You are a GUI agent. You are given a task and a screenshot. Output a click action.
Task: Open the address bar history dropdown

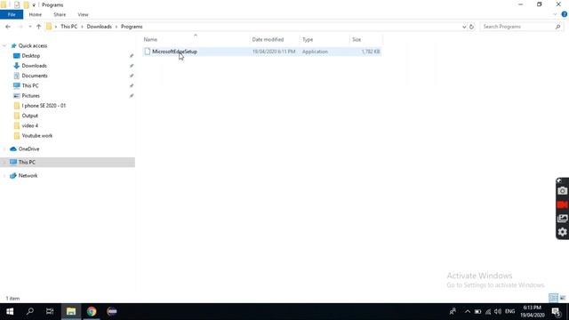pyautogui.click(x=464, y=27)
